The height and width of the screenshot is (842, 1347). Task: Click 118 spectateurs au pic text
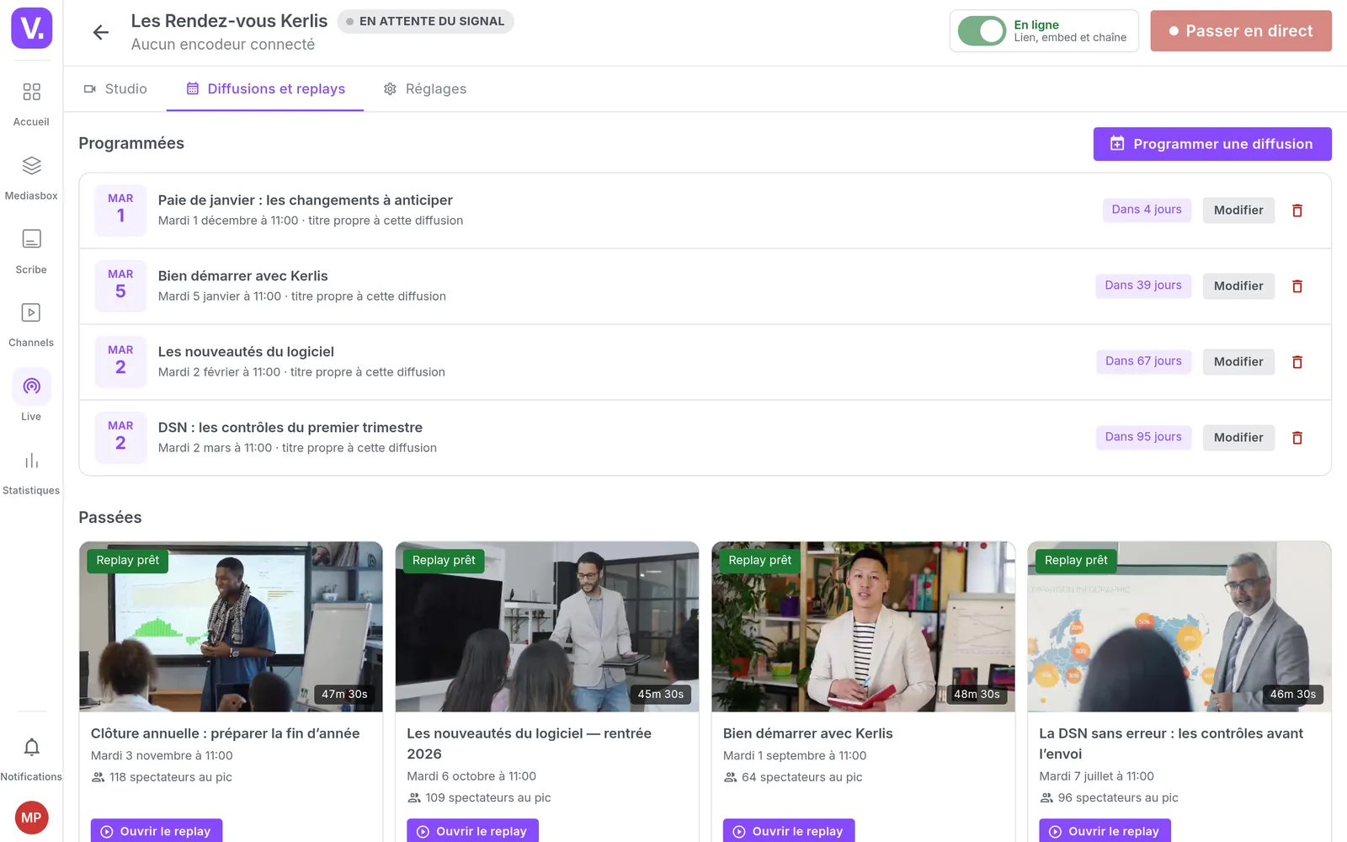click(x=171, y=777)
